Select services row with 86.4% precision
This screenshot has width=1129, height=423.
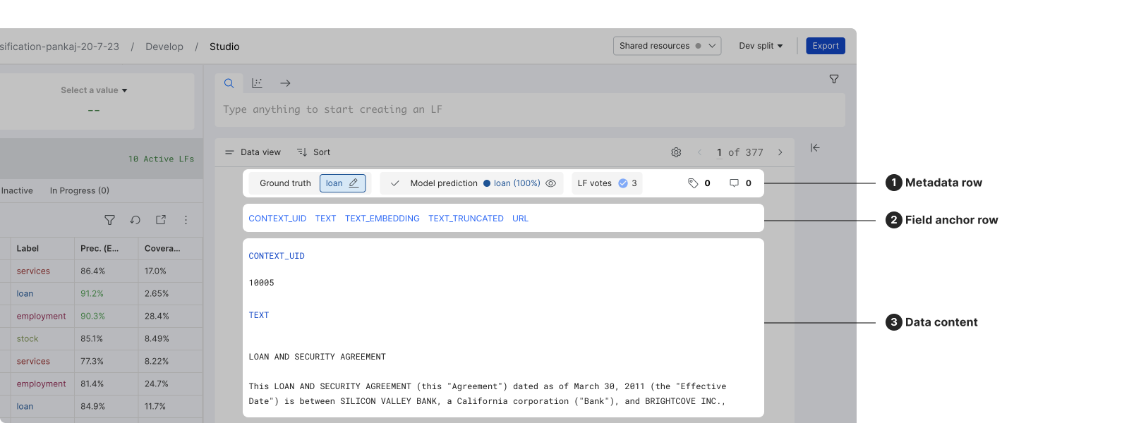101,271
